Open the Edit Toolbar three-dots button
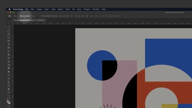 coord(8,96)
